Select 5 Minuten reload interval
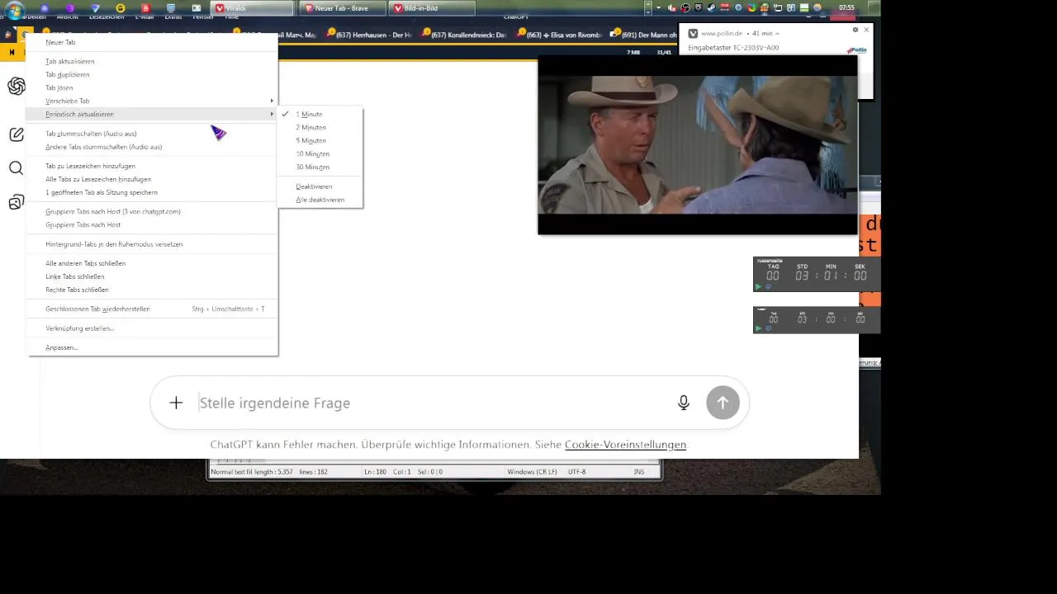Screen dimensions: 1057x594 pos(320,140)
